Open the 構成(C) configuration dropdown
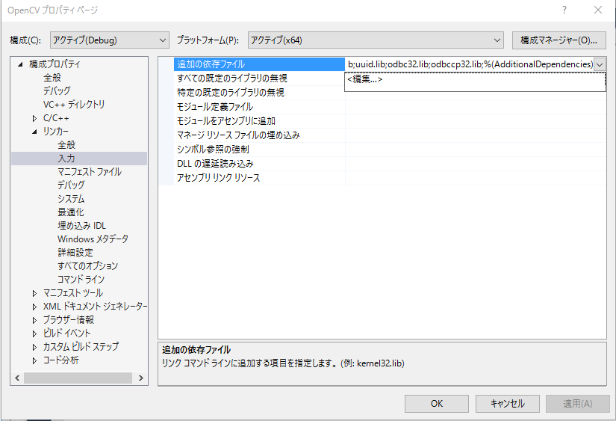The height and width of the screenshot is (421, 616). (x=109, y=40)
